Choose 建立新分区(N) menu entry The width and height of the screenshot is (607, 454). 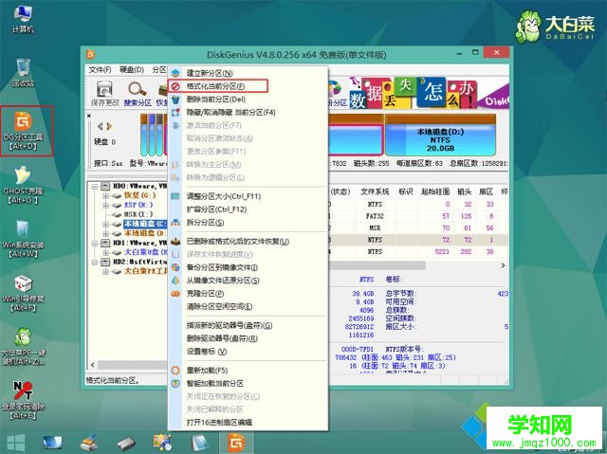pos(248,73)
